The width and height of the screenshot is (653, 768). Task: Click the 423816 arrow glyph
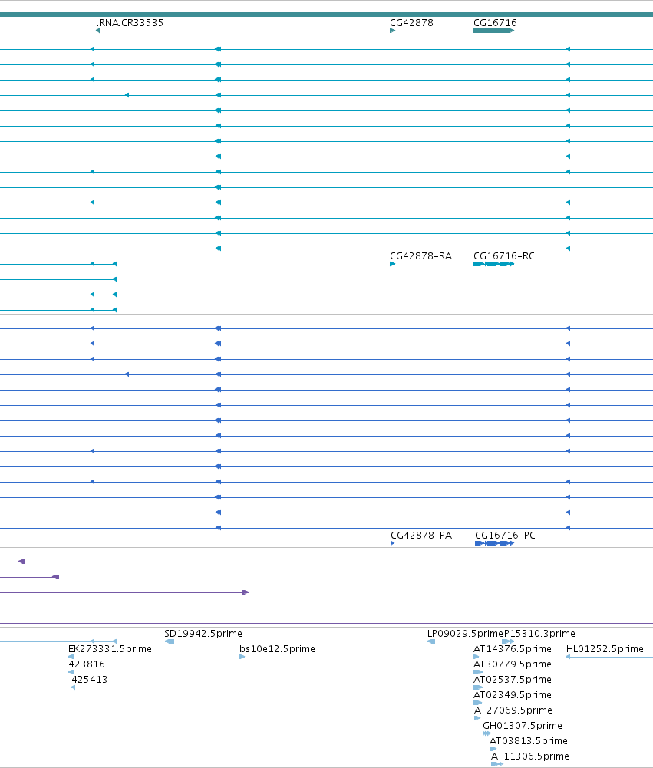pyautogui.click(x=71, y=672)
